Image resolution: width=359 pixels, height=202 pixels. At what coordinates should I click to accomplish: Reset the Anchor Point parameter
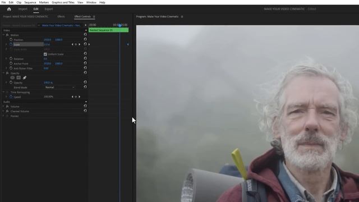pyautogui.click(x=85, y=63)
